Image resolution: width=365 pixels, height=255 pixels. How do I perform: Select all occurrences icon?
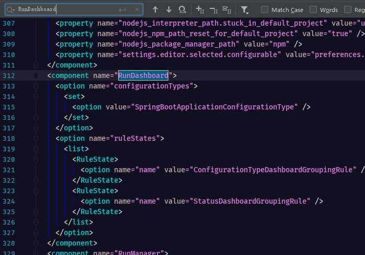[x=227, y=10]
